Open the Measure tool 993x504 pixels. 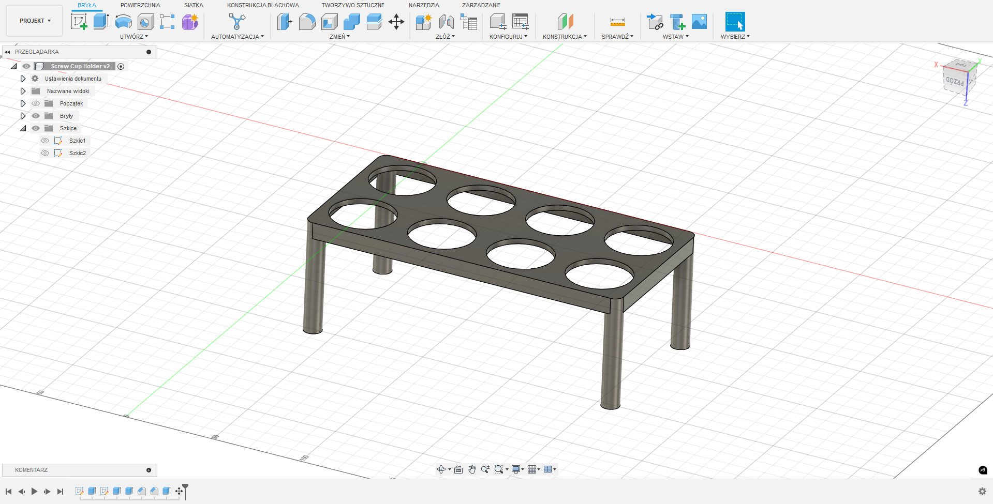pos(617,22)
